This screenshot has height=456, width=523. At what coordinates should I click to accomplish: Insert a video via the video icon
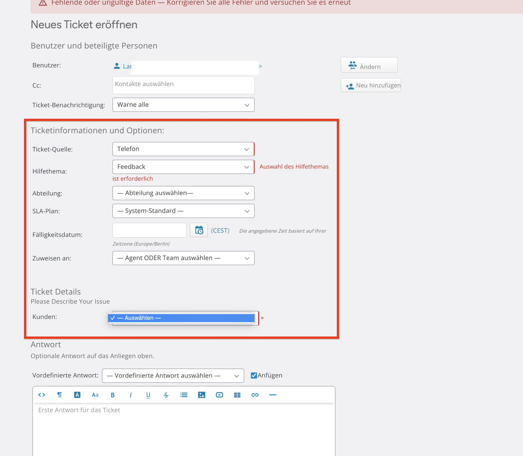point(219,395)
